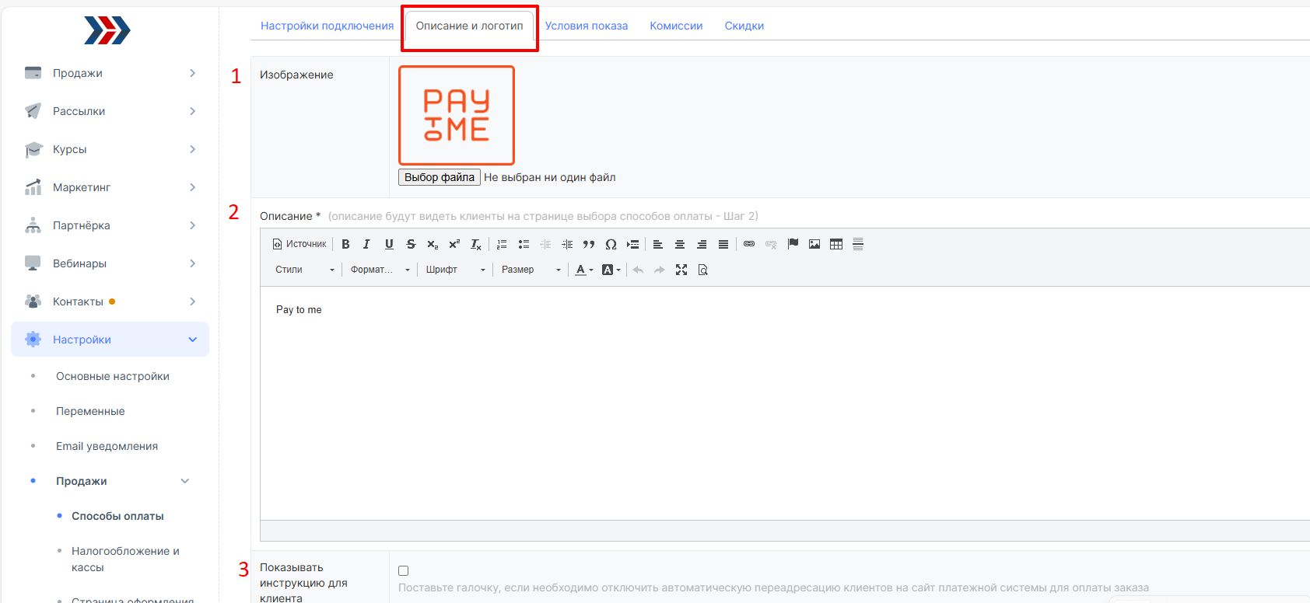This screenshot has width=1310, height=603.
Task: Center align the text
Action: point(680,244)
